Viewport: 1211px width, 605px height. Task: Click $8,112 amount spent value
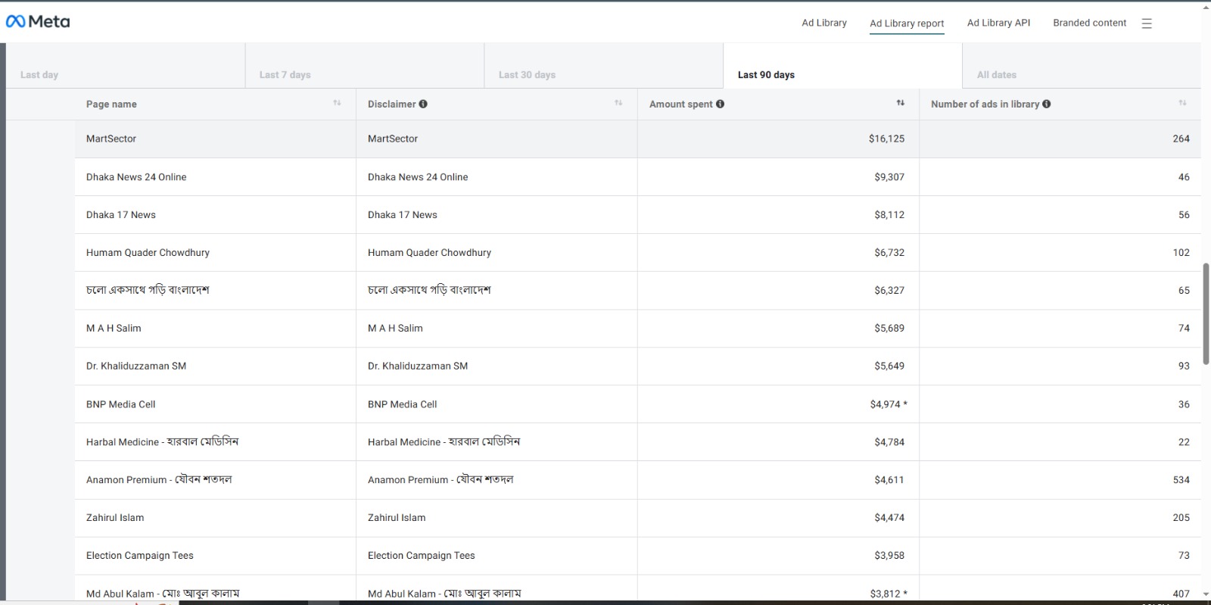click(x=889, y=215)
